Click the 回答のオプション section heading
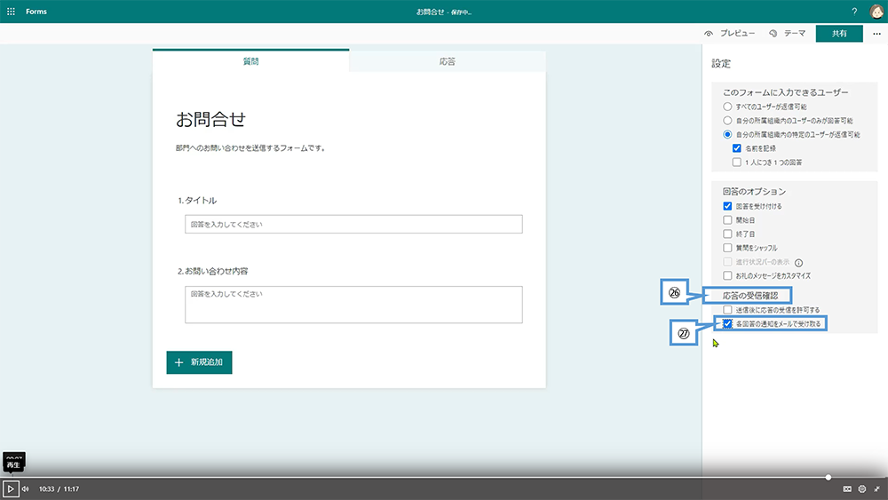 (x=754, y=192)
